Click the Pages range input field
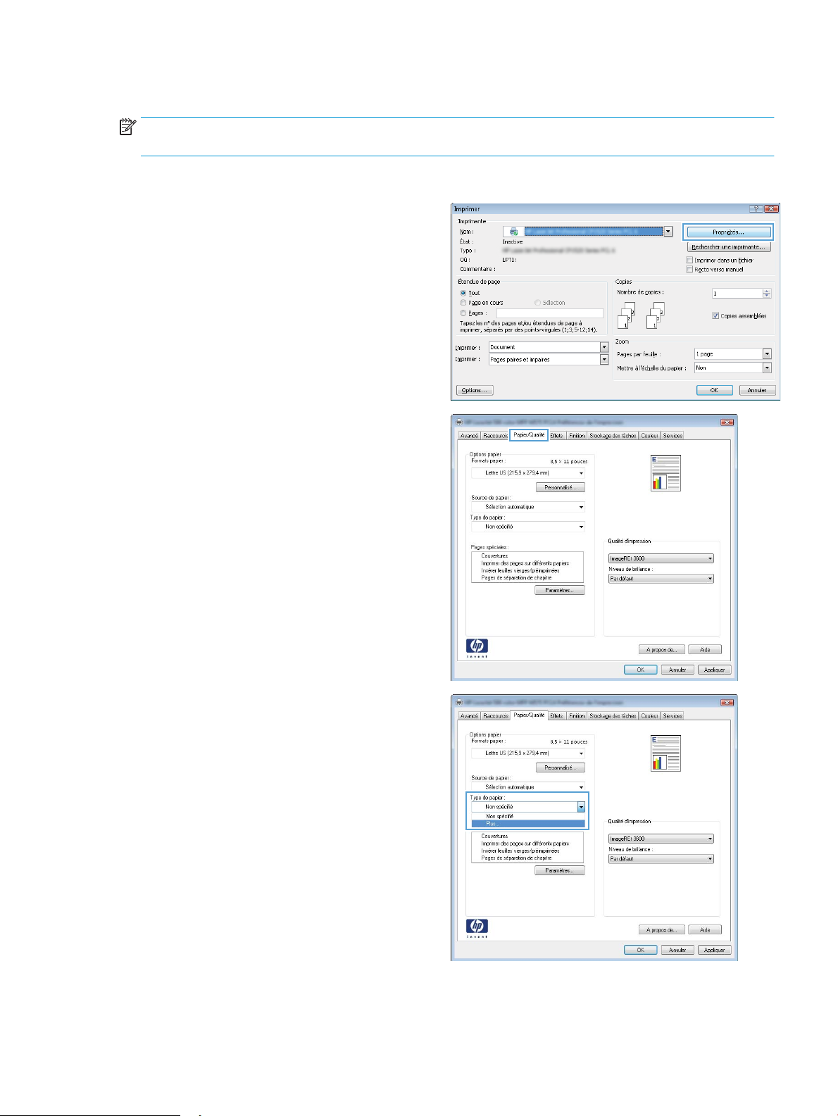This screenshot has width=838, height=1116. [549, 313]
